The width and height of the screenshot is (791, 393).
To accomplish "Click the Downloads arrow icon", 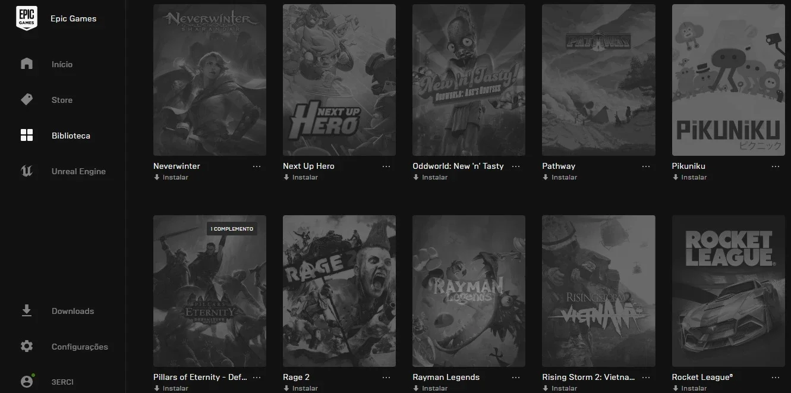I will (27, 310).
